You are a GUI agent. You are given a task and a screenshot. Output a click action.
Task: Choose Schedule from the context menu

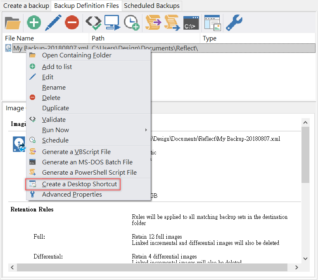tap(88, 140)
